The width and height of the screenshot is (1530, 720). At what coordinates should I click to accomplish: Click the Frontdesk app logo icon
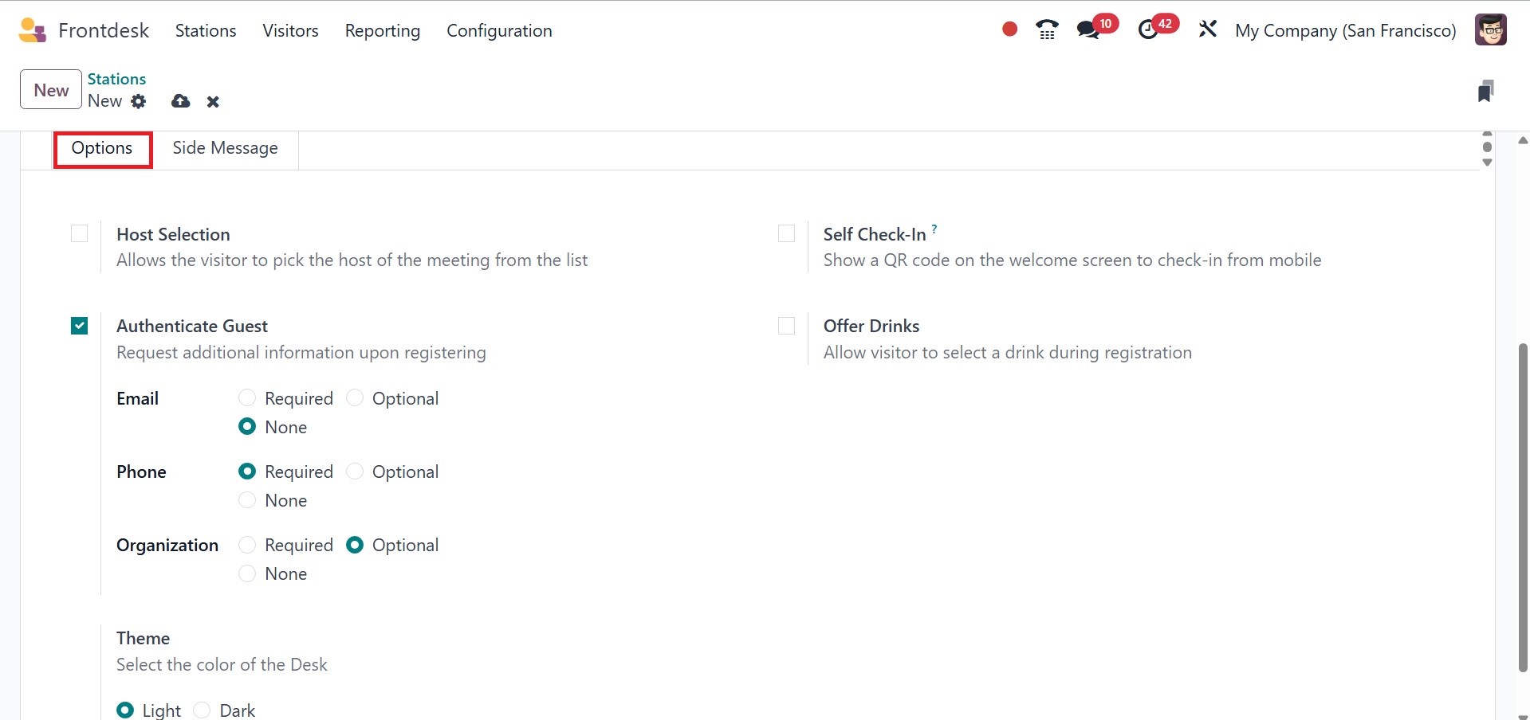coord(32,30)
